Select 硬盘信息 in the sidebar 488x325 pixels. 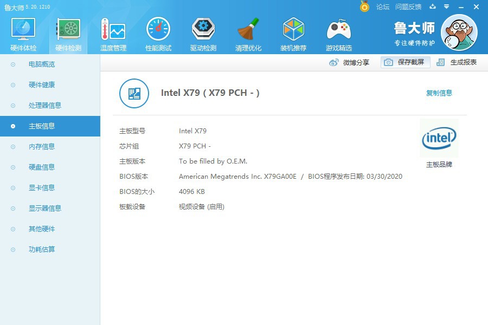50,167
